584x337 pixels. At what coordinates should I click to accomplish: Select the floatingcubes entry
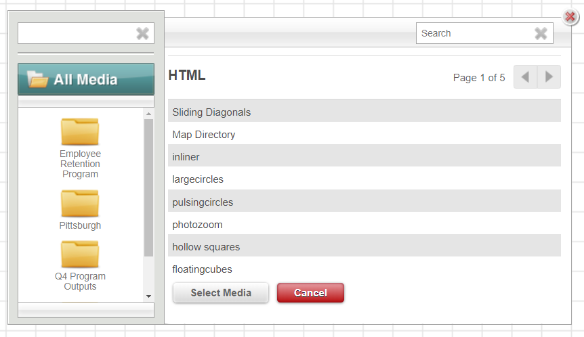coord(364,269)
